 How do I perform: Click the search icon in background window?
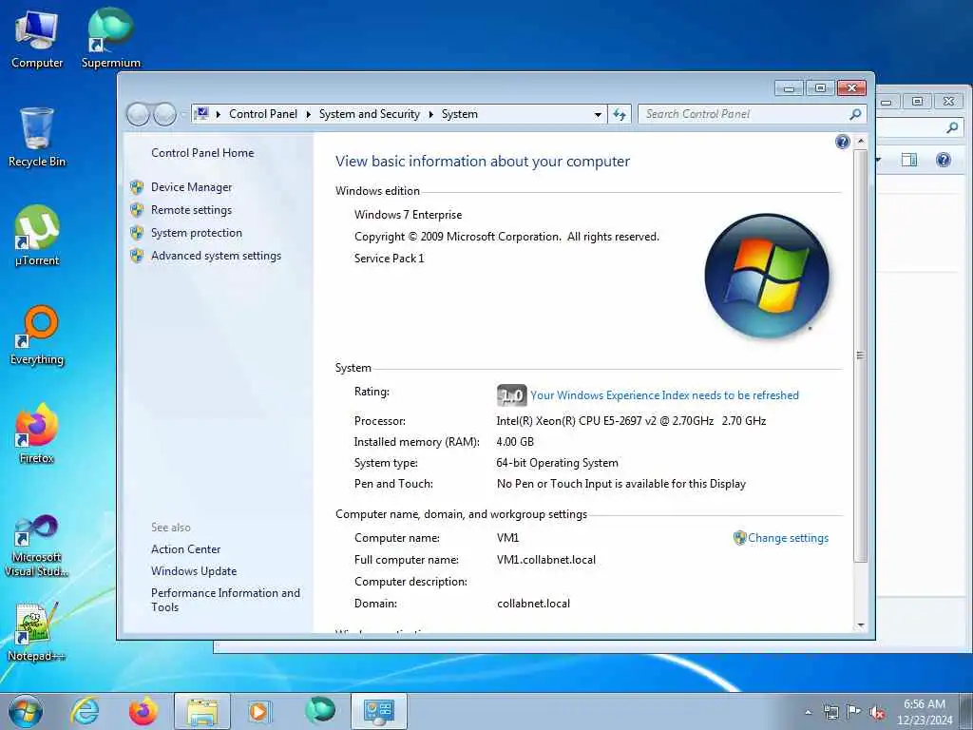(x=952, y=128)
